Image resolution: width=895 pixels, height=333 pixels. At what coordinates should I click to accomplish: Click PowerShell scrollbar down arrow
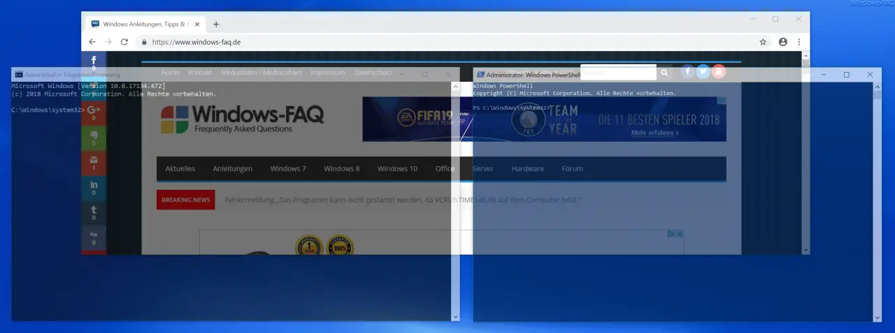pos(878,317)
